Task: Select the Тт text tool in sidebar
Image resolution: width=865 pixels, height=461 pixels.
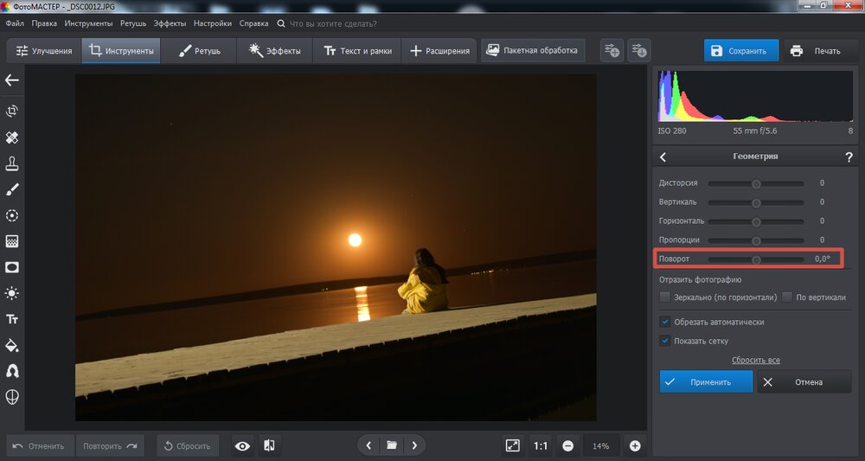Action: coord(12,319)
